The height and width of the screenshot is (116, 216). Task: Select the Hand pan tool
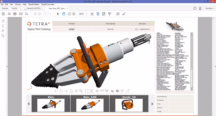[63, 14]
